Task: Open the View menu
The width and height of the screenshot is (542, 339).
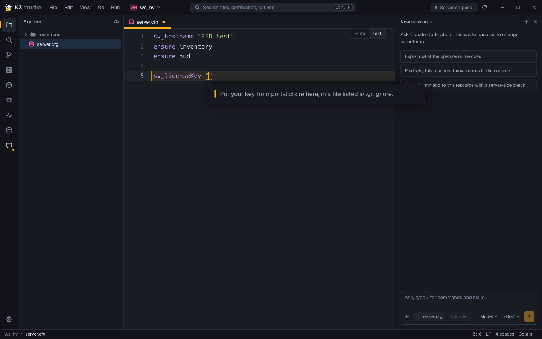Action: [85, 7]
